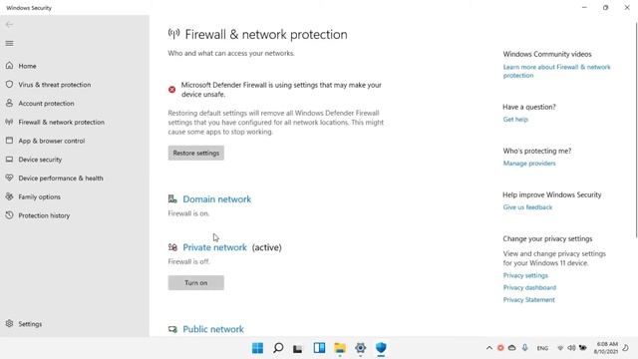Open the Device performance & health heart icon

point(9,178)
